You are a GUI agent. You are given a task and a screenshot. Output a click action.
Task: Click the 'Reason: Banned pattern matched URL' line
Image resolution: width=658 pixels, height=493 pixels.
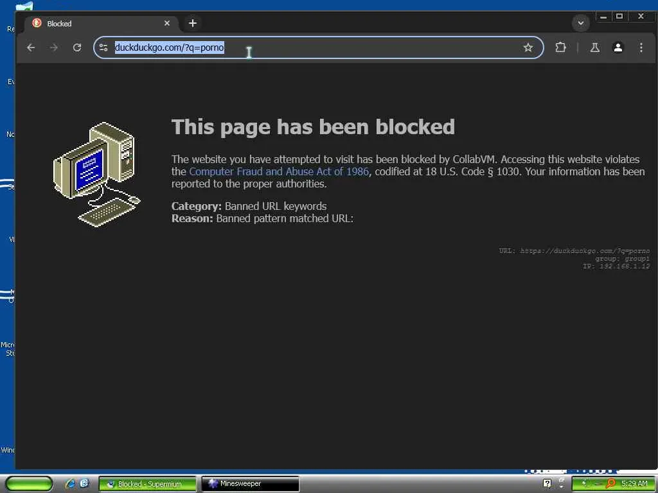262,218
